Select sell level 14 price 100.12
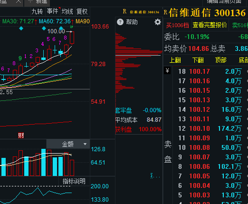Viewport: 248px width, 204px height. coord(200,109)
